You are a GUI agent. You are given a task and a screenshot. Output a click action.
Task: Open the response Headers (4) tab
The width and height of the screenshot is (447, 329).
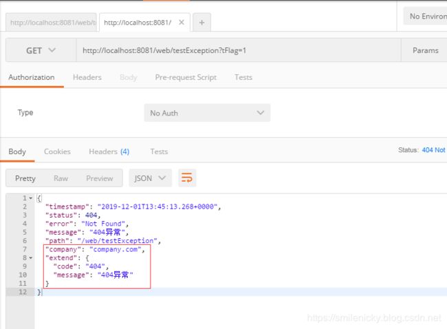click(x=109, y=151)
